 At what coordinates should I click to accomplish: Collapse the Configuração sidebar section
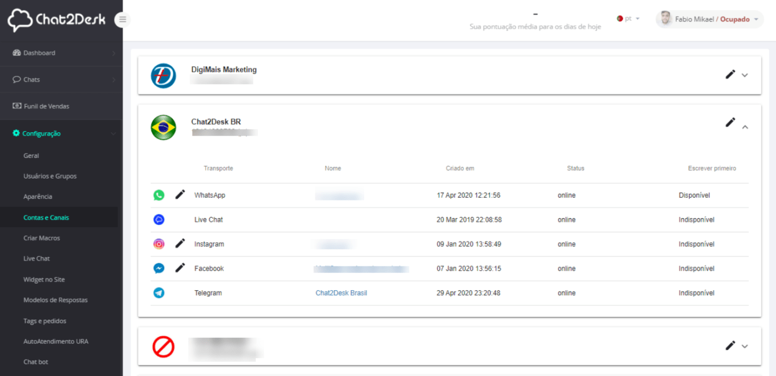pyautogui.click(x=61, y=133)
